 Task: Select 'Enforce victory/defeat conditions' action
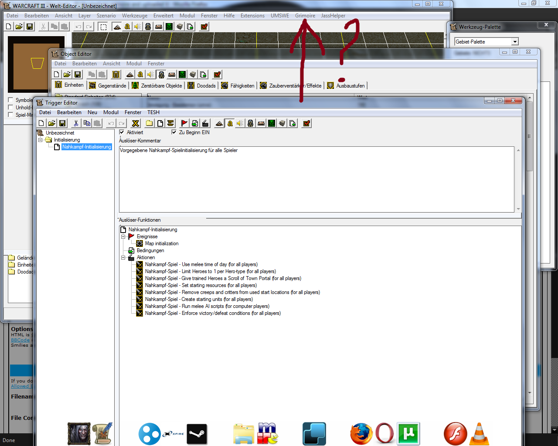click(x=213, y=313)
